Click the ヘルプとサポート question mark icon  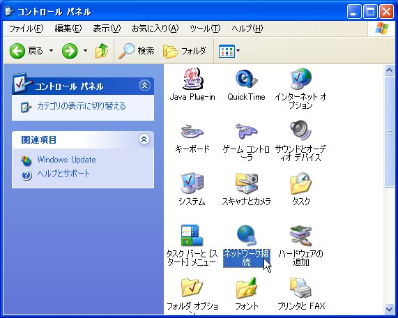(26, 175)
